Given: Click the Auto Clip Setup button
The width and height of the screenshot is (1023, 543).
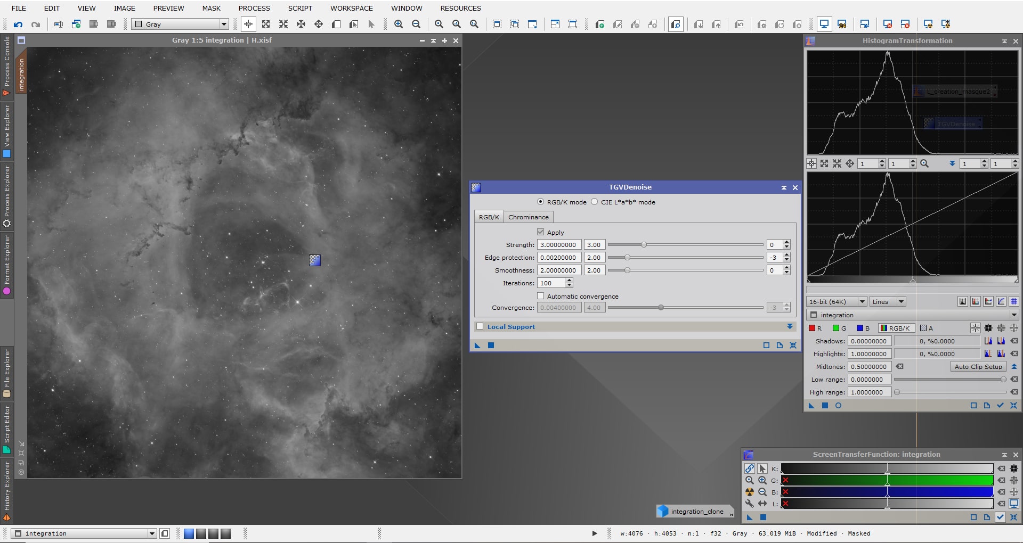Looking at the screenshot, I should coord(978,366).
